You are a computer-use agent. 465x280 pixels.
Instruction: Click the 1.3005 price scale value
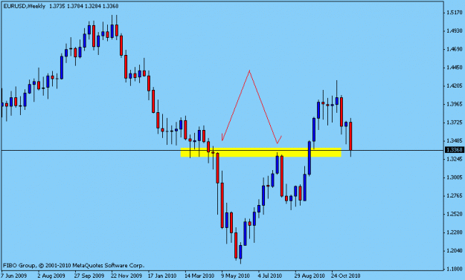[x=455, y=178]
